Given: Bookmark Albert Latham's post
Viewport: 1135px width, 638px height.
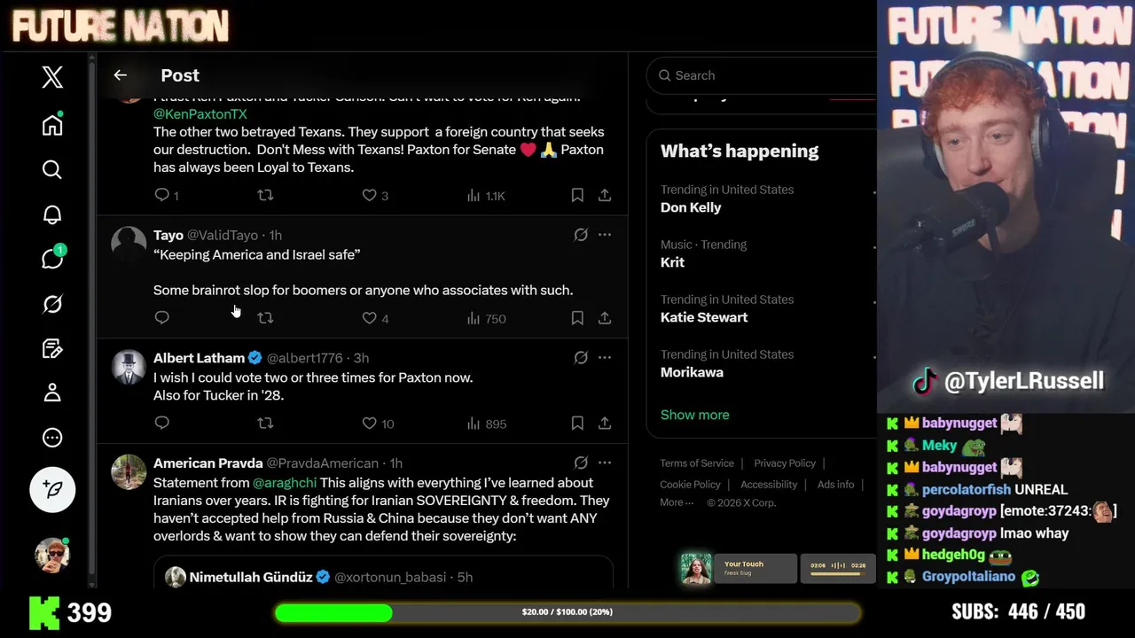Looking at the screenshot, I should [x=577, y=423].
